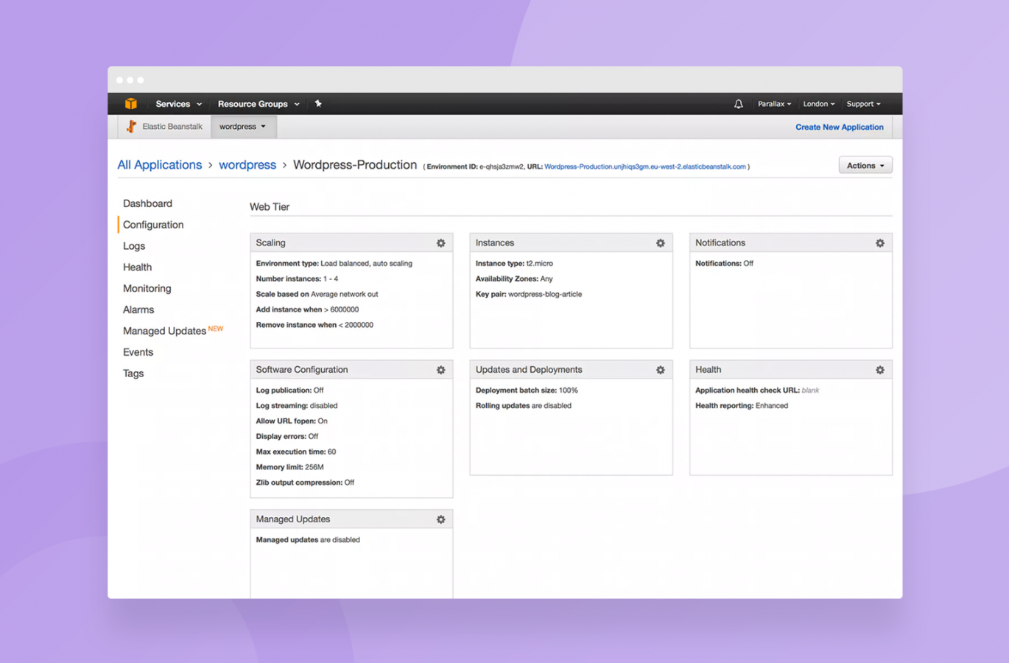Open the Actions dropdown button
The height and width of the screenshot is (663, 1009).
[x=865, y=165]
